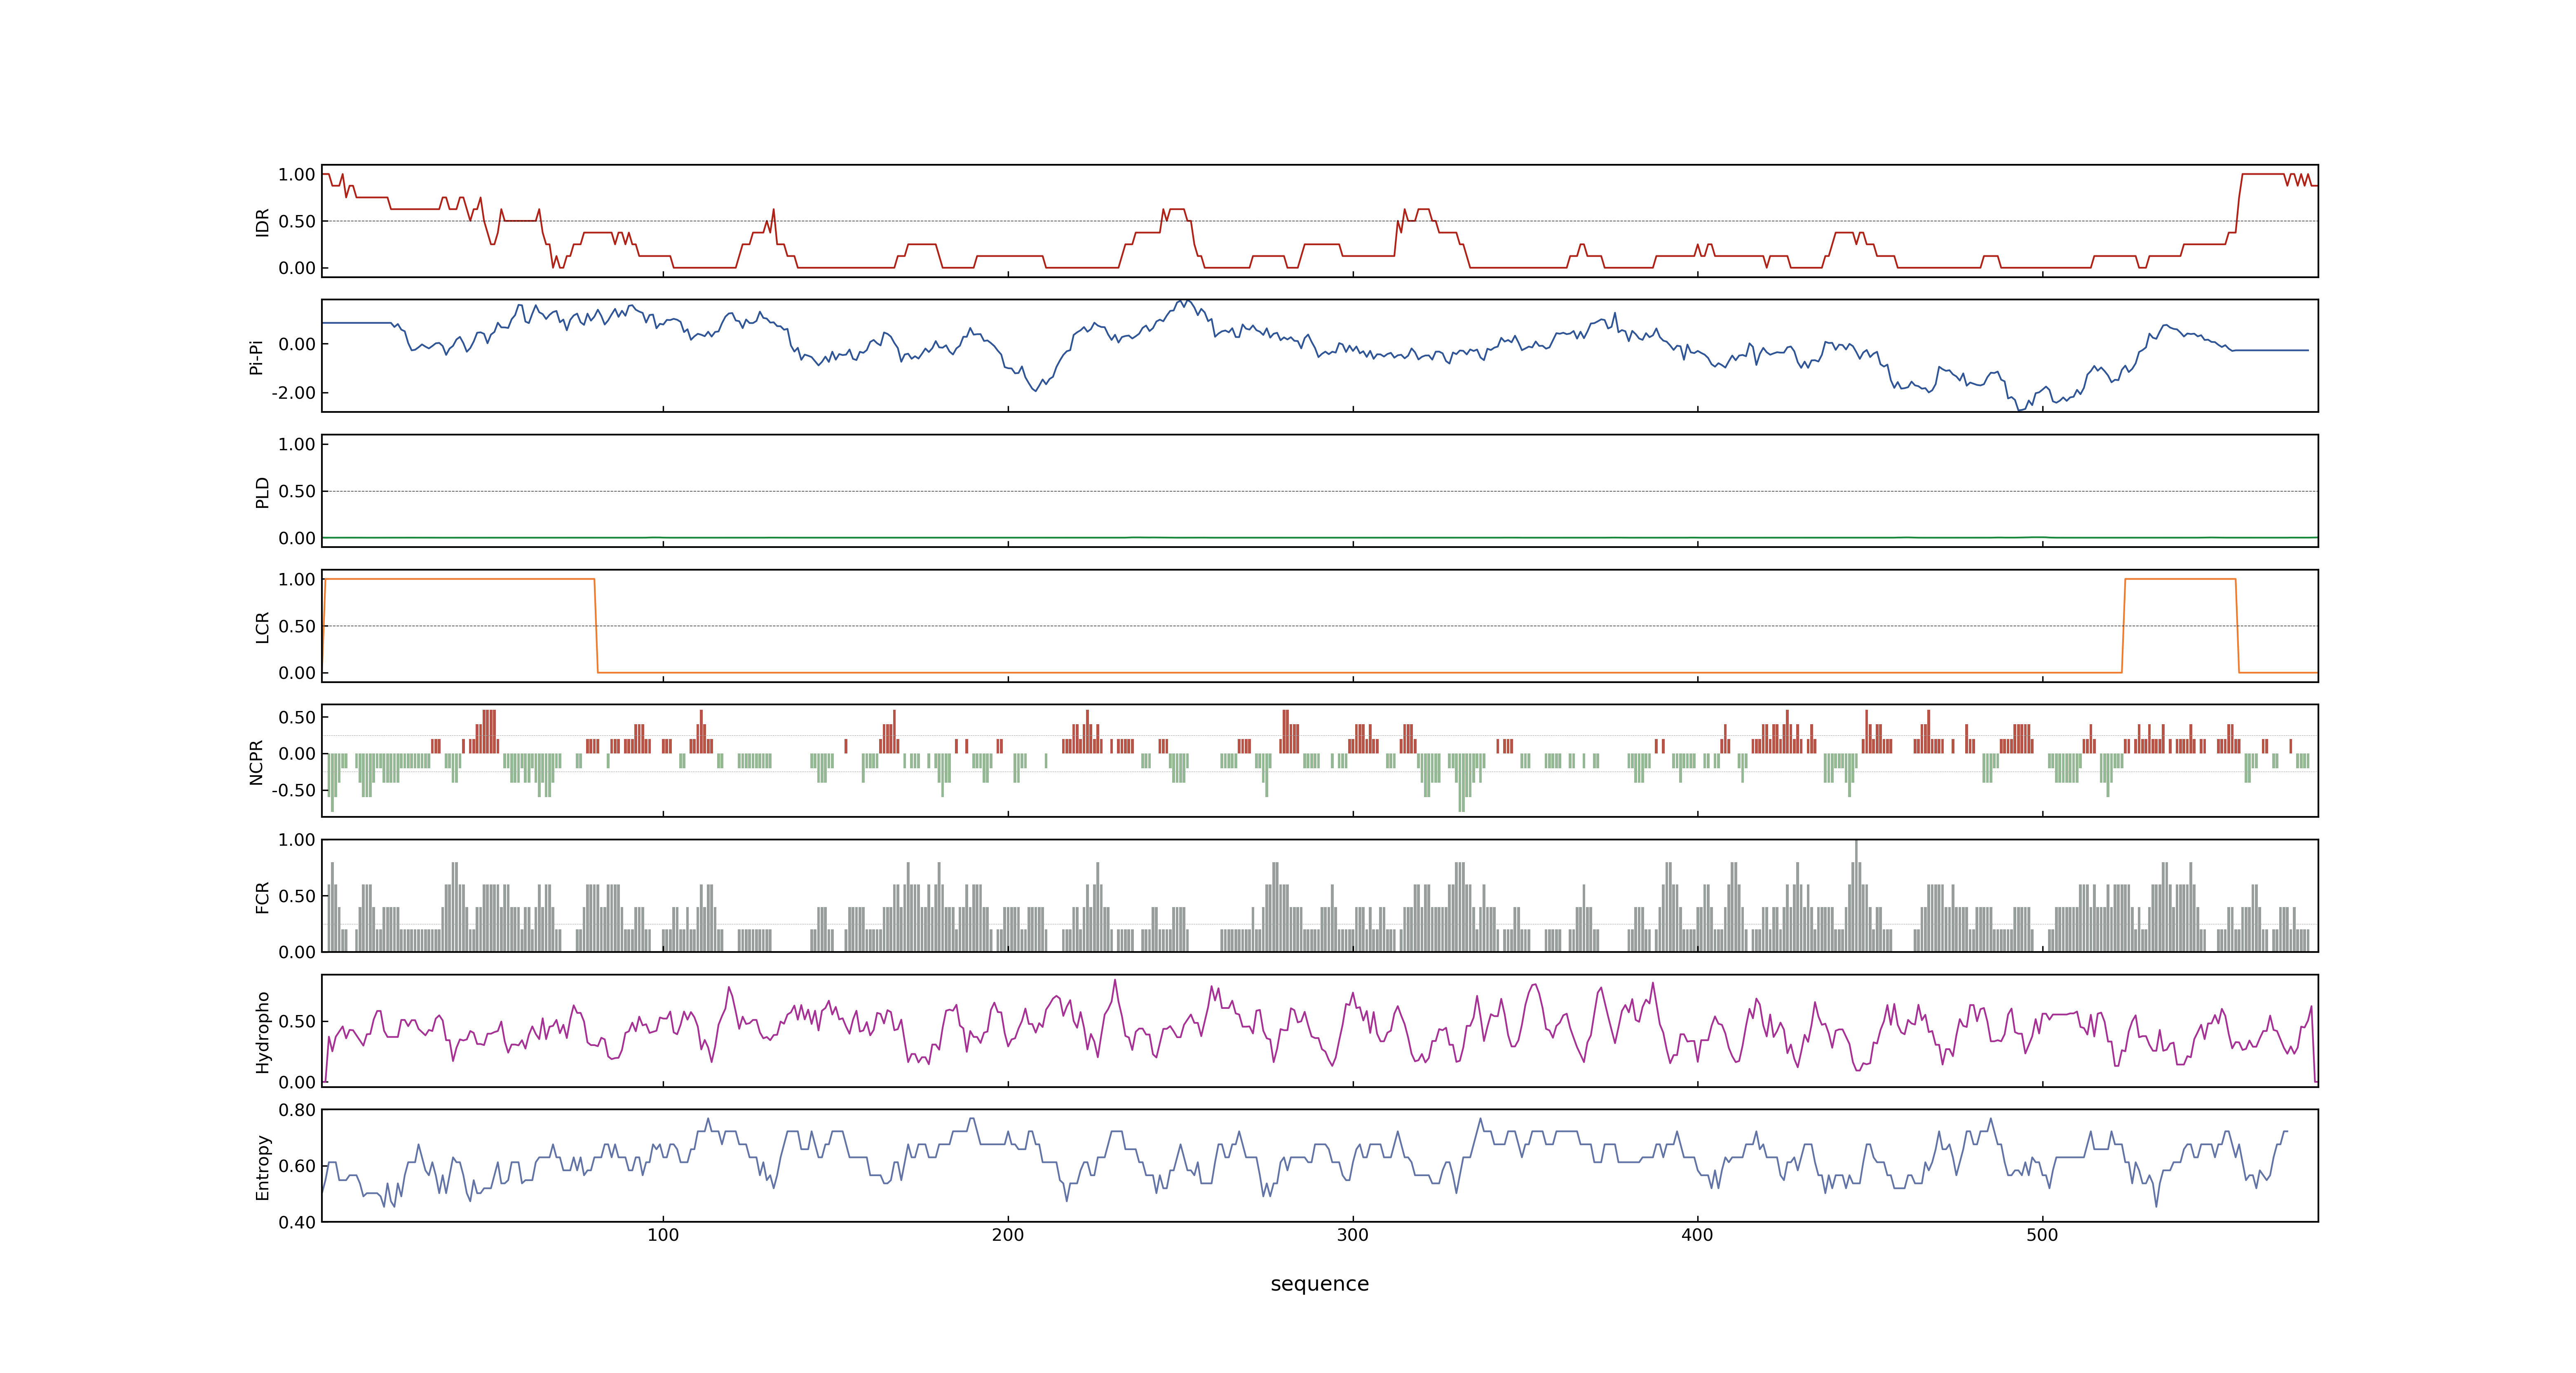Click the "IDR" y-axis label

(262, 222)
